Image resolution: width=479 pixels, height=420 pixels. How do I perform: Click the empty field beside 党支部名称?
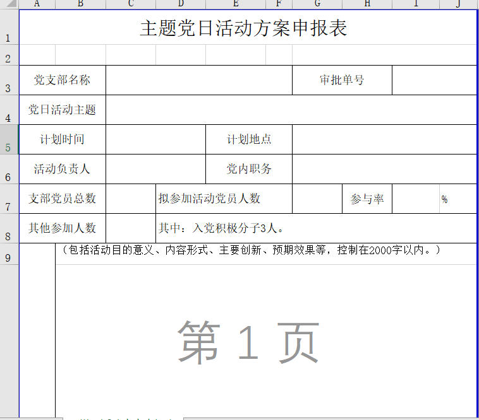(x=198, y=80)
